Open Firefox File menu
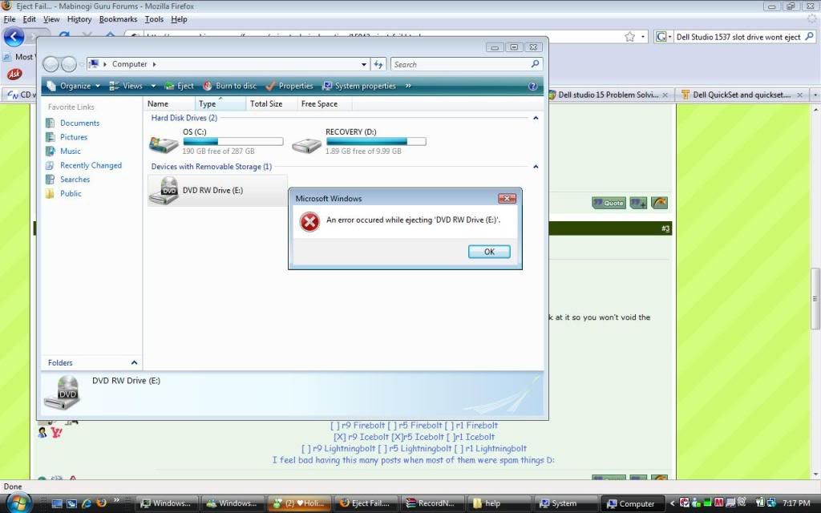Screen dimensions: 821x513 10,19
